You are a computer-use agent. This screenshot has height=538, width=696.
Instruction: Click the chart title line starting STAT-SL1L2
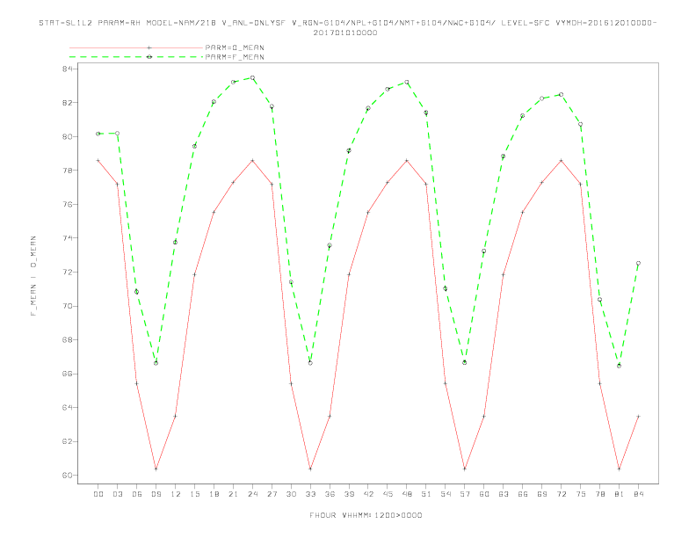pos(347,23)
